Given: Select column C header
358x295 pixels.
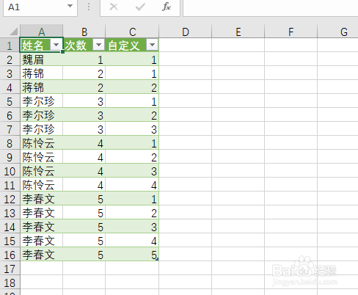Looking at the screenshot, I should click(132, 32).
